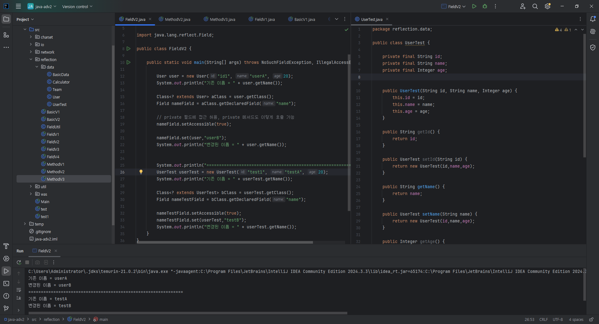Screen dimensions: 599x324
Task: Open the Project view dropdown
Action: [x=25, y=19]
